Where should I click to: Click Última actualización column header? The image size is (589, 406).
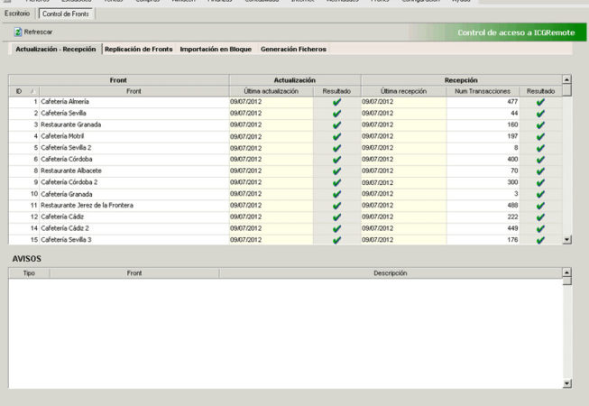[271, 91]
